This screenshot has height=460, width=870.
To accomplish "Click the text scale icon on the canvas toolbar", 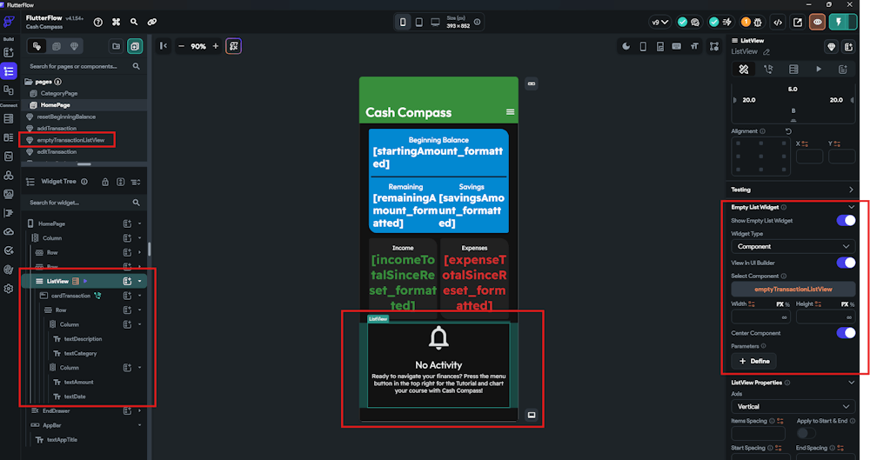I will pos(694,47).
